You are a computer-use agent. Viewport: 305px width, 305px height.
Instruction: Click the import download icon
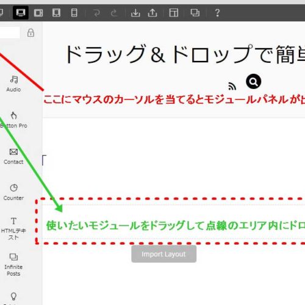(135, 13)
